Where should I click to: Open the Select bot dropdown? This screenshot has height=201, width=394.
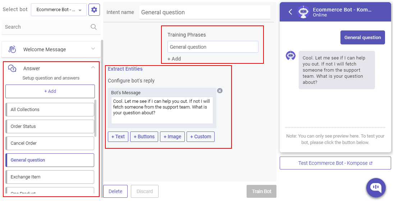pos(59,10)
